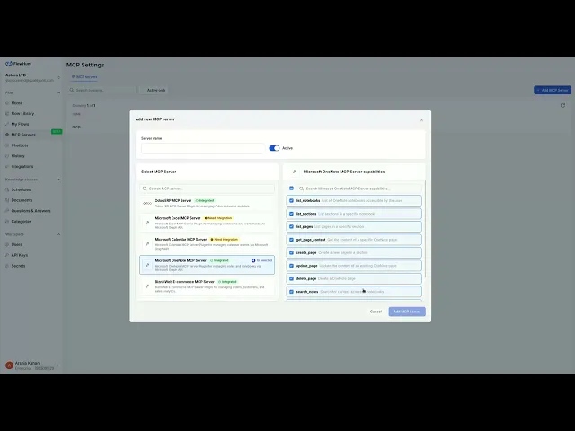
Task: Toggle the Active switch off
Action: coord(274,148)
